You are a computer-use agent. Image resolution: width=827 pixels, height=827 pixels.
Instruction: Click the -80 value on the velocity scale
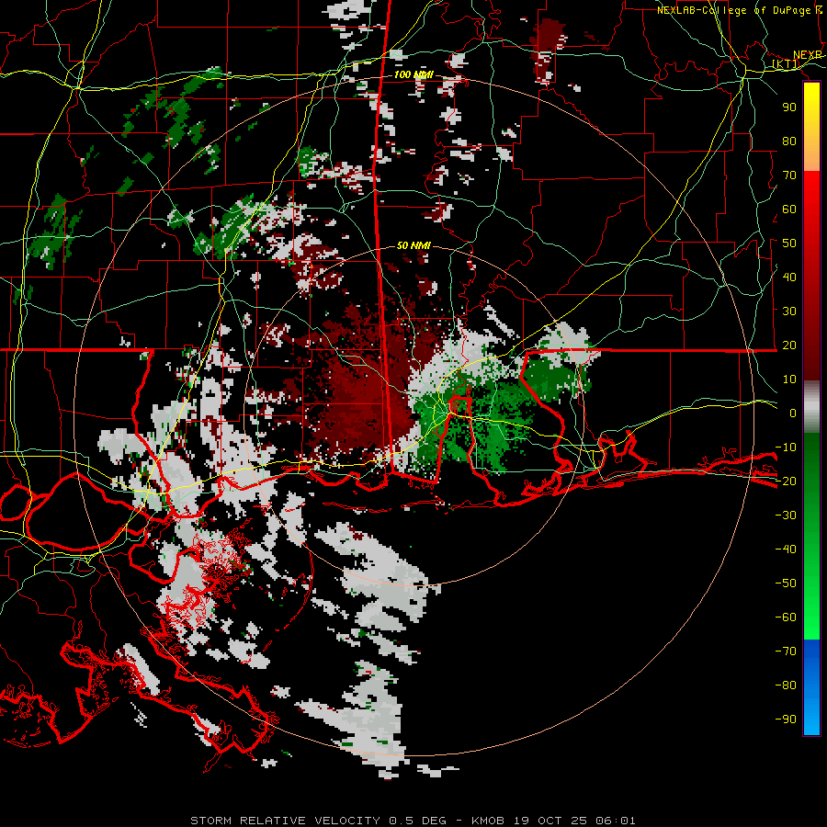(786, 685)
